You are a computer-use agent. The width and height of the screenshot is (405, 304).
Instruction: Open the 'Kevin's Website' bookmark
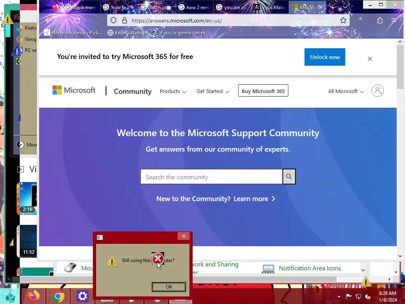coord(128,32)
